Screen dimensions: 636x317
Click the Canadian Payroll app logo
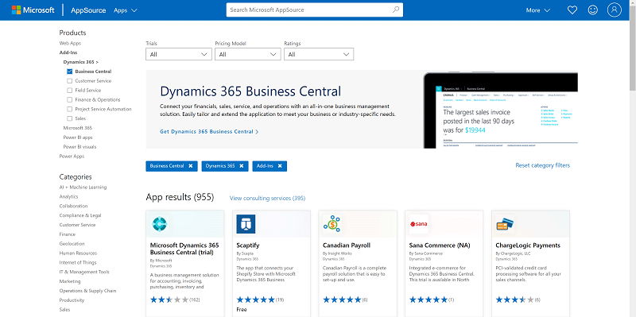(332, 224)
